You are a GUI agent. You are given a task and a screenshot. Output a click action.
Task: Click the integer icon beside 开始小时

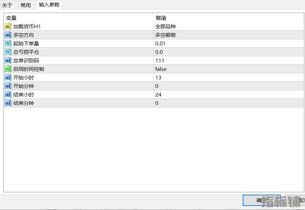(8, 78)
